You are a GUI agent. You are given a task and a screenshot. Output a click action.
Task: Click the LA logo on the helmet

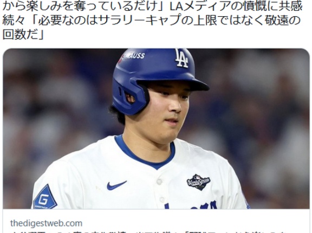[x=181, y=58]
